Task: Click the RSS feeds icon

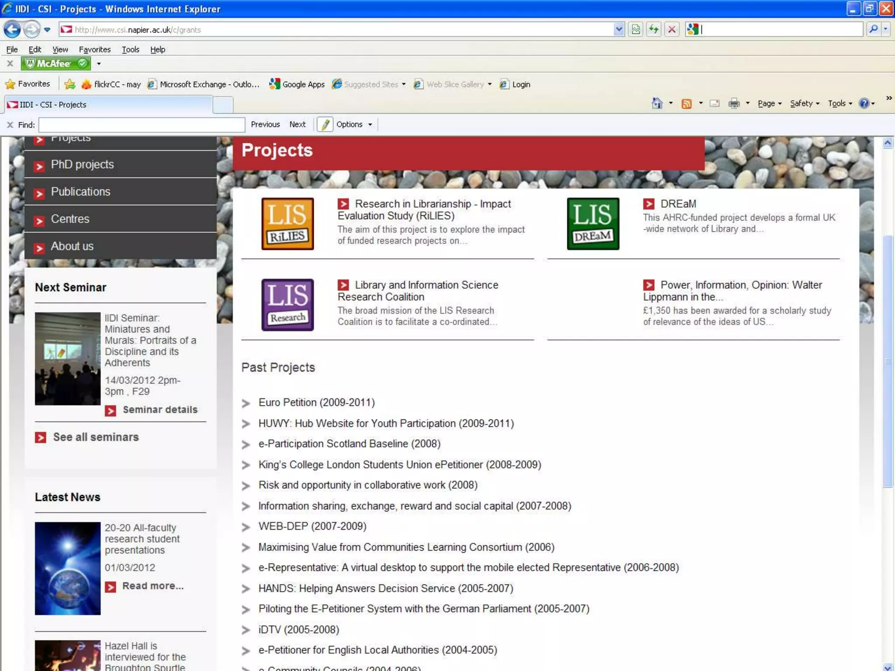Action: pos(687,104)
